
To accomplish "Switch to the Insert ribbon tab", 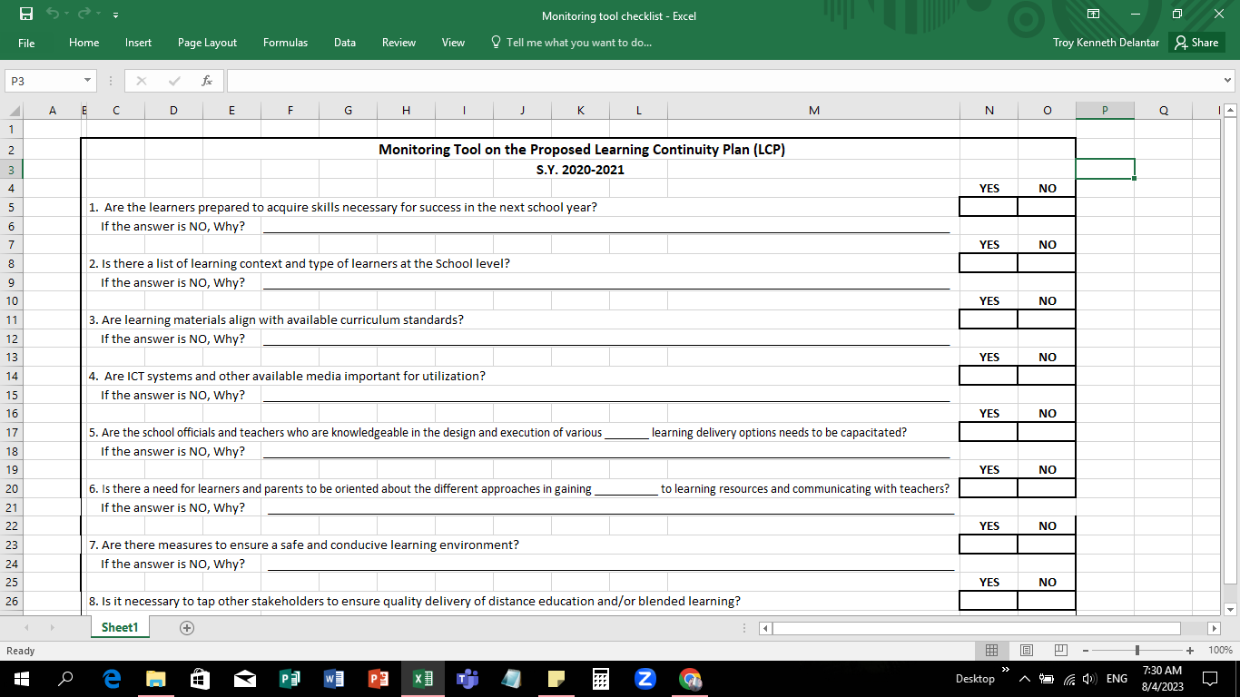I will click(x=139, y=43).
